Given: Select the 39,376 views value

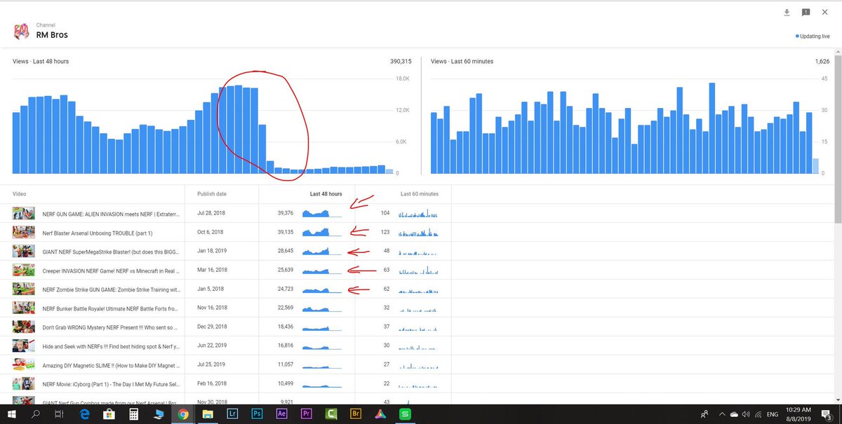Looking at the screenshot, I should (285, 213).
